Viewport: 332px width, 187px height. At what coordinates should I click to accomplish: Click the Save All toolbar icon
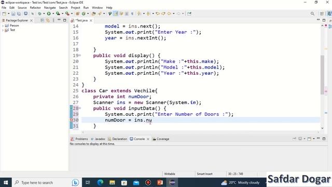pyautogui.click(x=19, y=14)
